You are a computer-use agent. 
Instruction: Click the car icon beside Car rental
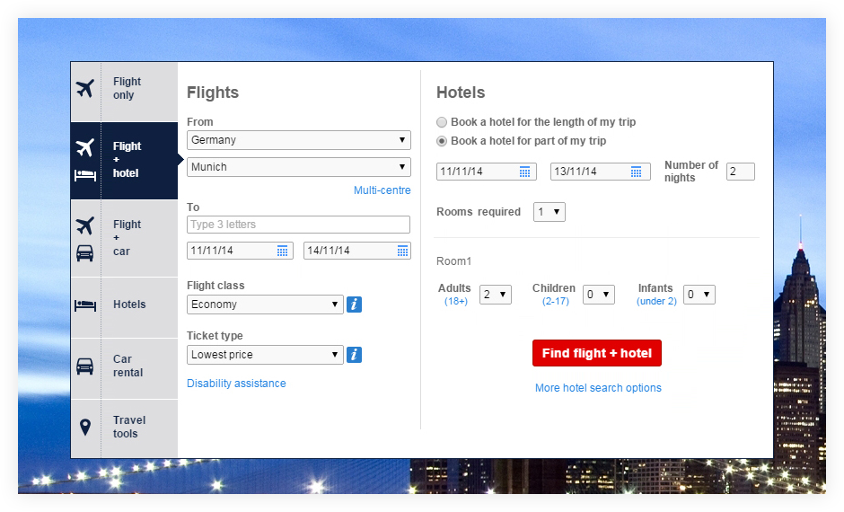[85, 366]
